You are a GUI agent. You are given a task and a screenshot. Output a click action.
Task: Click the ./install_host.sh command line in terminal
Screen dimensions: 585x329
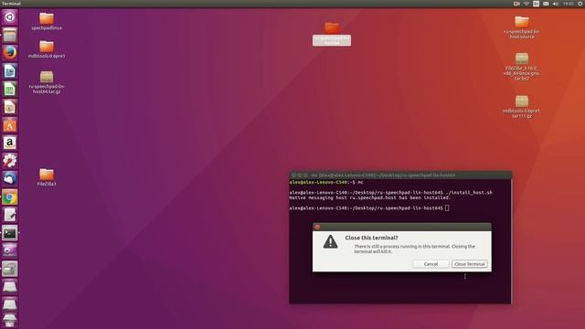pyautogui.click(x=390, y=193)
